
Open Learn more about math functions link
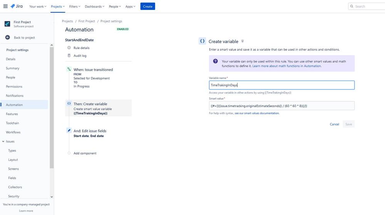pos(287,66)
